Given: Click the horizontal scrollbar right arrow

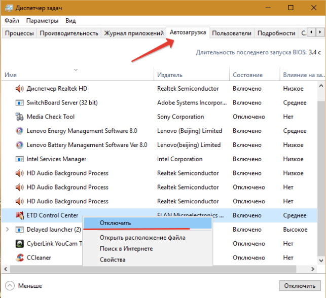Looking at the screenshot, I should click(x=313, y=269).
